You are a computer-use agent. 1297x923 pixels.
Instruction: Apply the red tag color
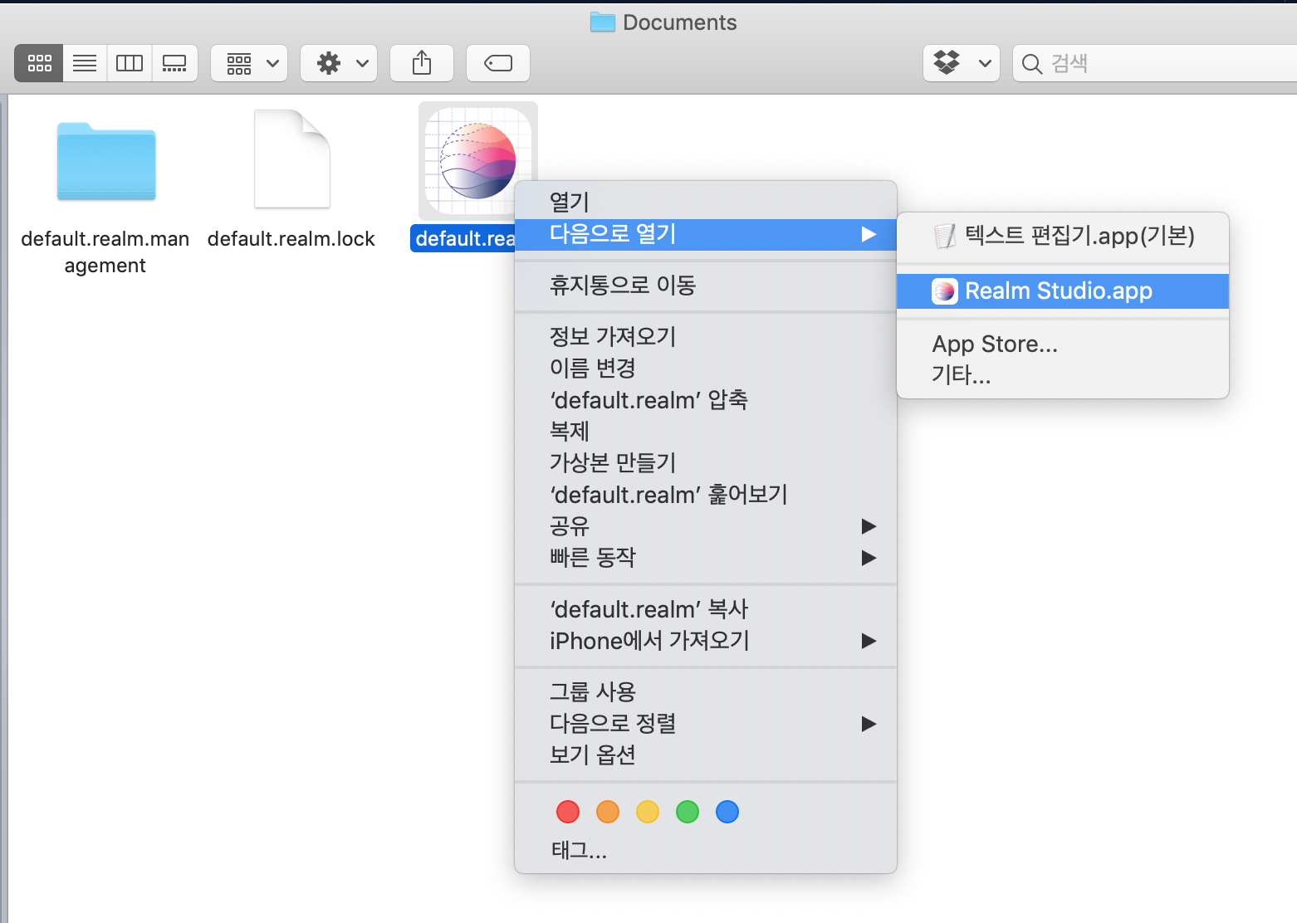coord(568,812)
